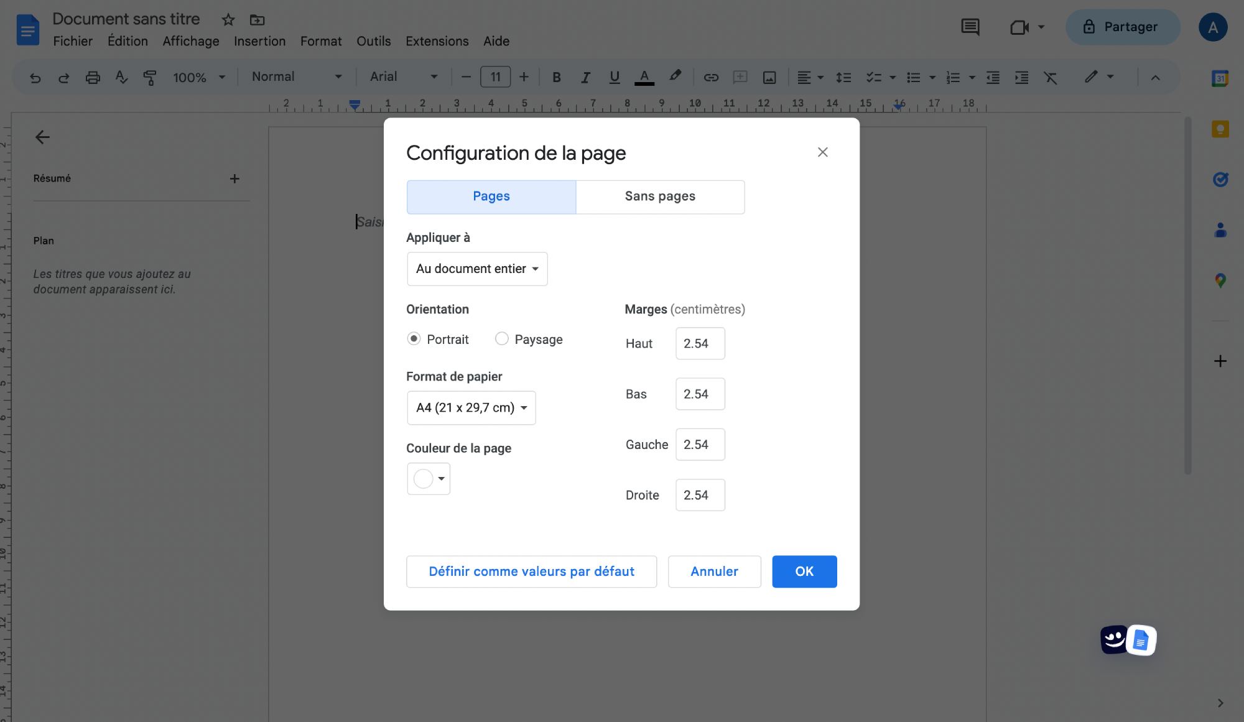Select Portrait orientation radio button

pyautogui.click(x=414, y=339)
